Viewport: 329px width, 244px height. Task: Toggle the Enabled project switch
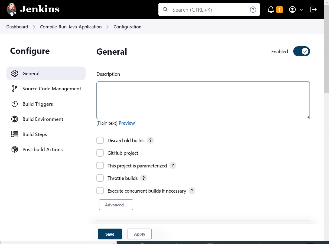[x=301, y=51]
